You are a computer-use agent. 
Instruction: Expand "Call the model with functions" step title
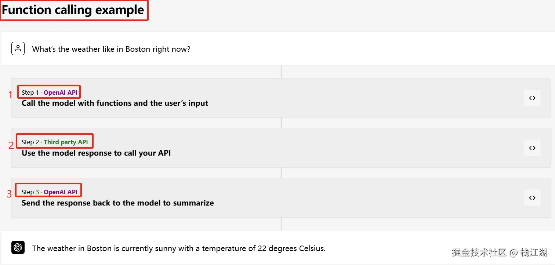pos(115,103)
